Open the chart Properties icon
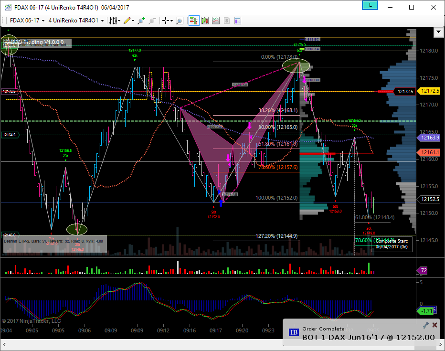The height and width of the screenshot is (351, 445). (x=238, y=21)
